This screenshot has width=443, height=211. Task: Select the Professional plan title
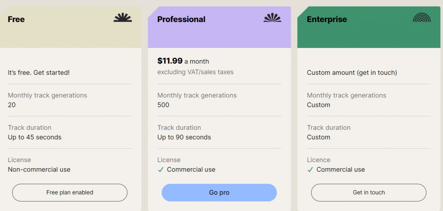pos(181,19)
